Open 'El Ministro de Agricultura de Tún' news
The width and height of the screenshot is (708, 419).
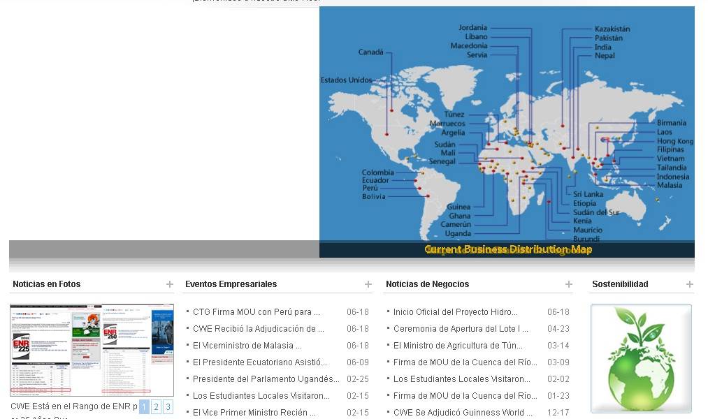coord(458,346)
